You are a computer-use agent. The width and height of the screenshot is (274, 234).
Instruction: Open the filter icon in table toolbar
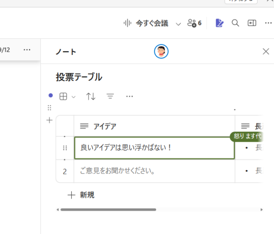(110, 96)
